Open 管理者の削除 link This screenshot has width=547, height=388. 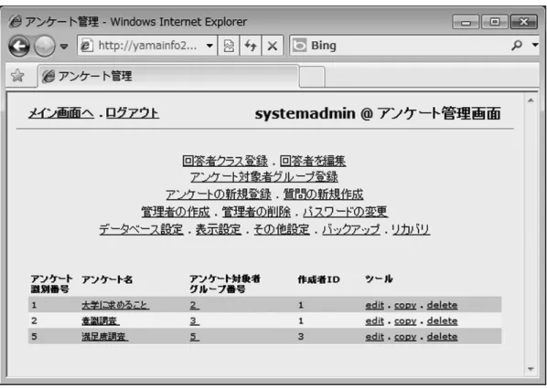[256, 212]
